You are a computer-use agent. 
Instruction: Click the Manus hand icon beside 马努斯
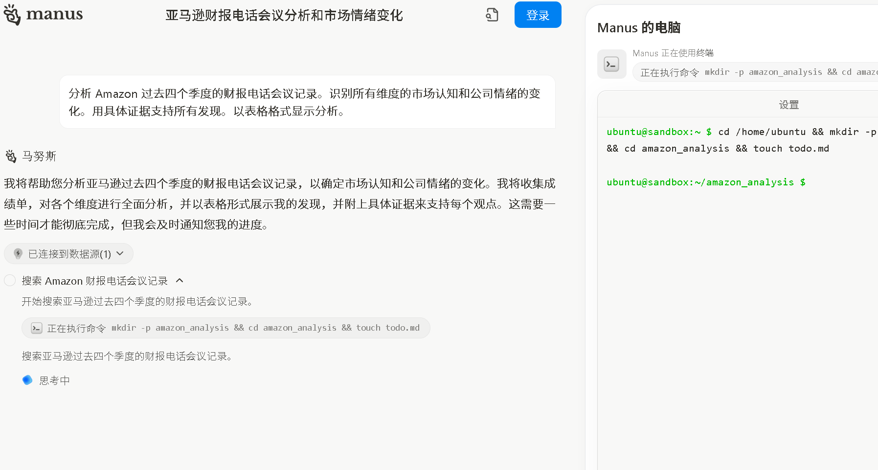[11, 156]
